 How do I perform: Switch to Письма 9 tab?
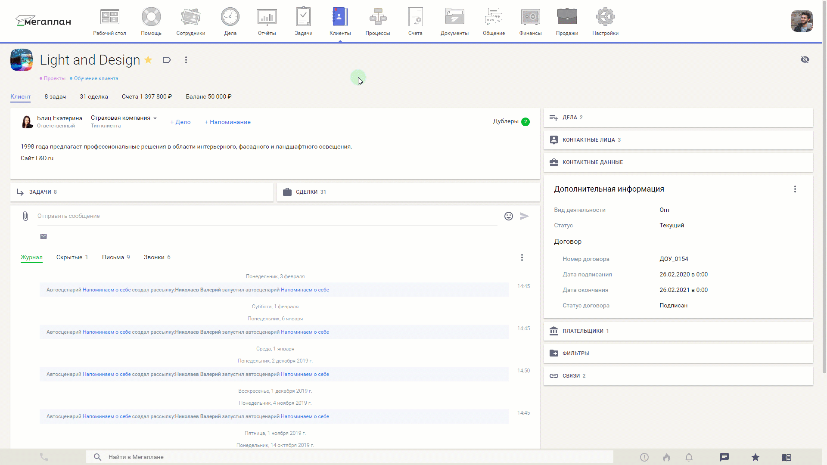click(x=116, y=257)
